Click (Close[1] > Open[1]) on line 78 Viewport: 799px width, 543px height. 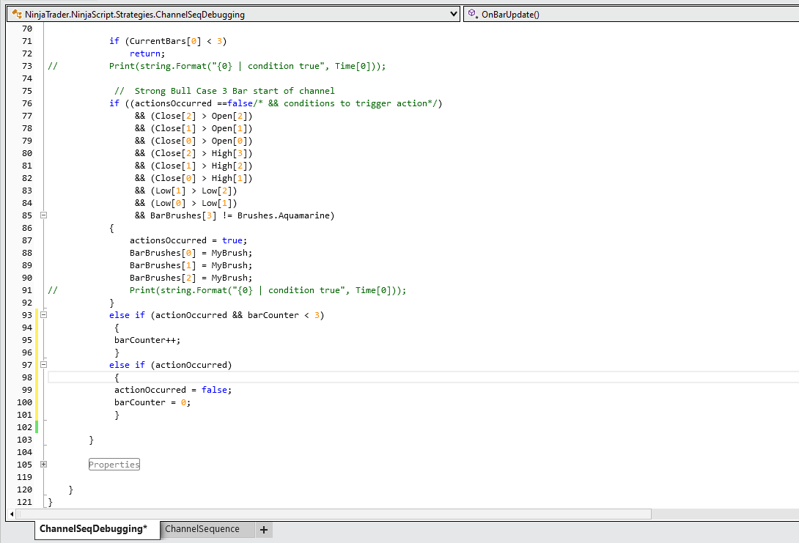tap(202, 128)
